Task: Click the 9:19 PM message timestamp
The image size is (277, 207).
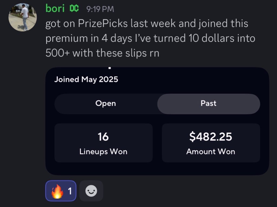Action: pyautogui.click(x=100, y=9)
